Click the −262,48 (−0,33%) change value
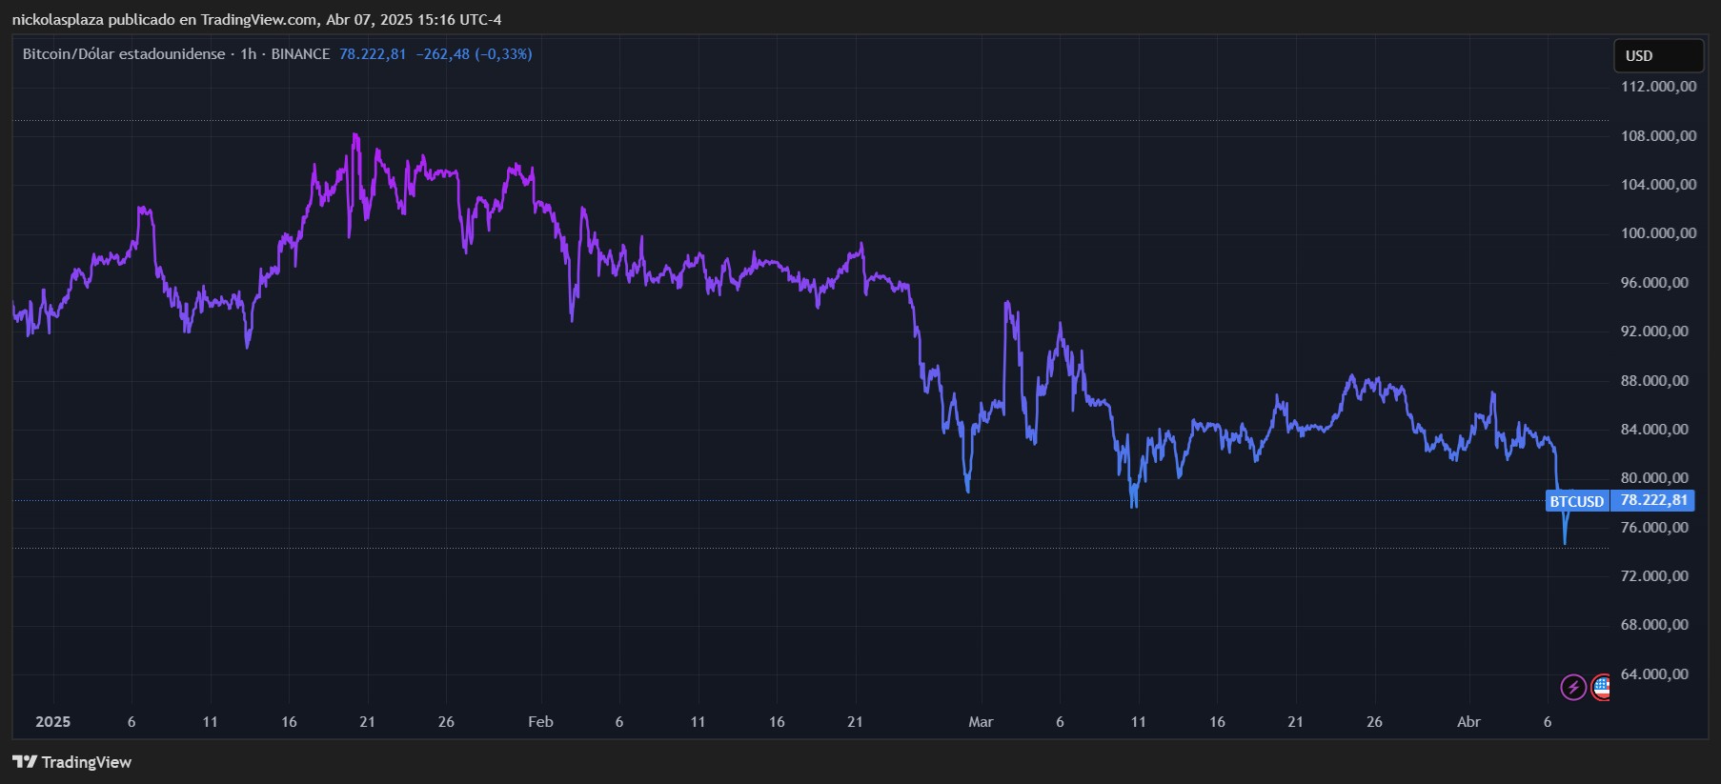1721x784 pixels. pyautogui.click(x=474, y=54)
